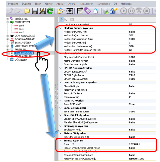This screenshot has width=160, height=162.
Task: Collapse Simülasyon Ayarları section
Action: [61, 126]
